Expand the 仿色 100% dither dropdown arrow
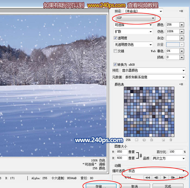Screen dimensions: 190x188 coord(182,32)
